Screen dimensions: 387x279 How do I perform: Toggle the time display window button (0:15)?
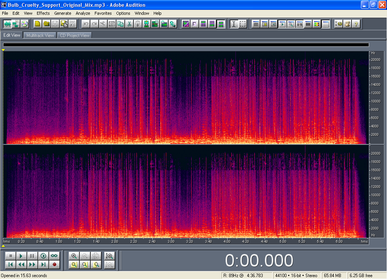tap(299, 24)
